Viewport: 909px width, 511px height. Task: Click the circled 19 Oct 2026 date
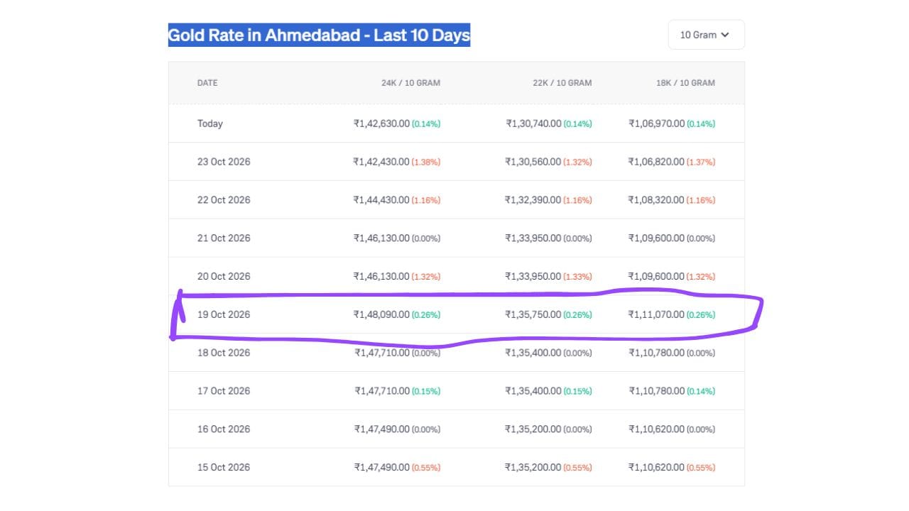[x=224, y=314]
